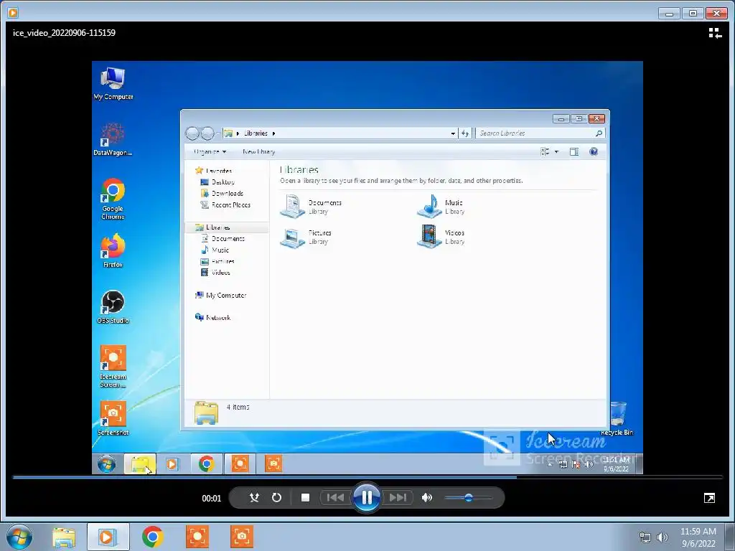Click the Forward arrow in Libraries window
This screenshot has width=735, height=551.
207,133
